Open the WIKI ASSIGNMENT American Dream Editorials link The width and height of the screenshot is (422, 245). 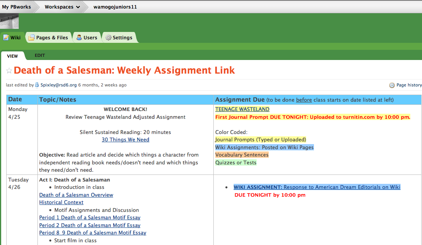(317, 187)
